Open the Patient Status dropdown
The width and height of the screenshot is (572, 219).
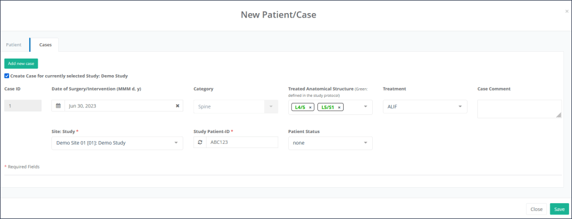pos(331,143)
